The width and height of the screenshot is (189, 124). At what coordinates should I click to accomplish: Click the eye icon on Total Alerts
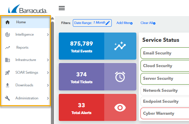click(x=120, y=108)
